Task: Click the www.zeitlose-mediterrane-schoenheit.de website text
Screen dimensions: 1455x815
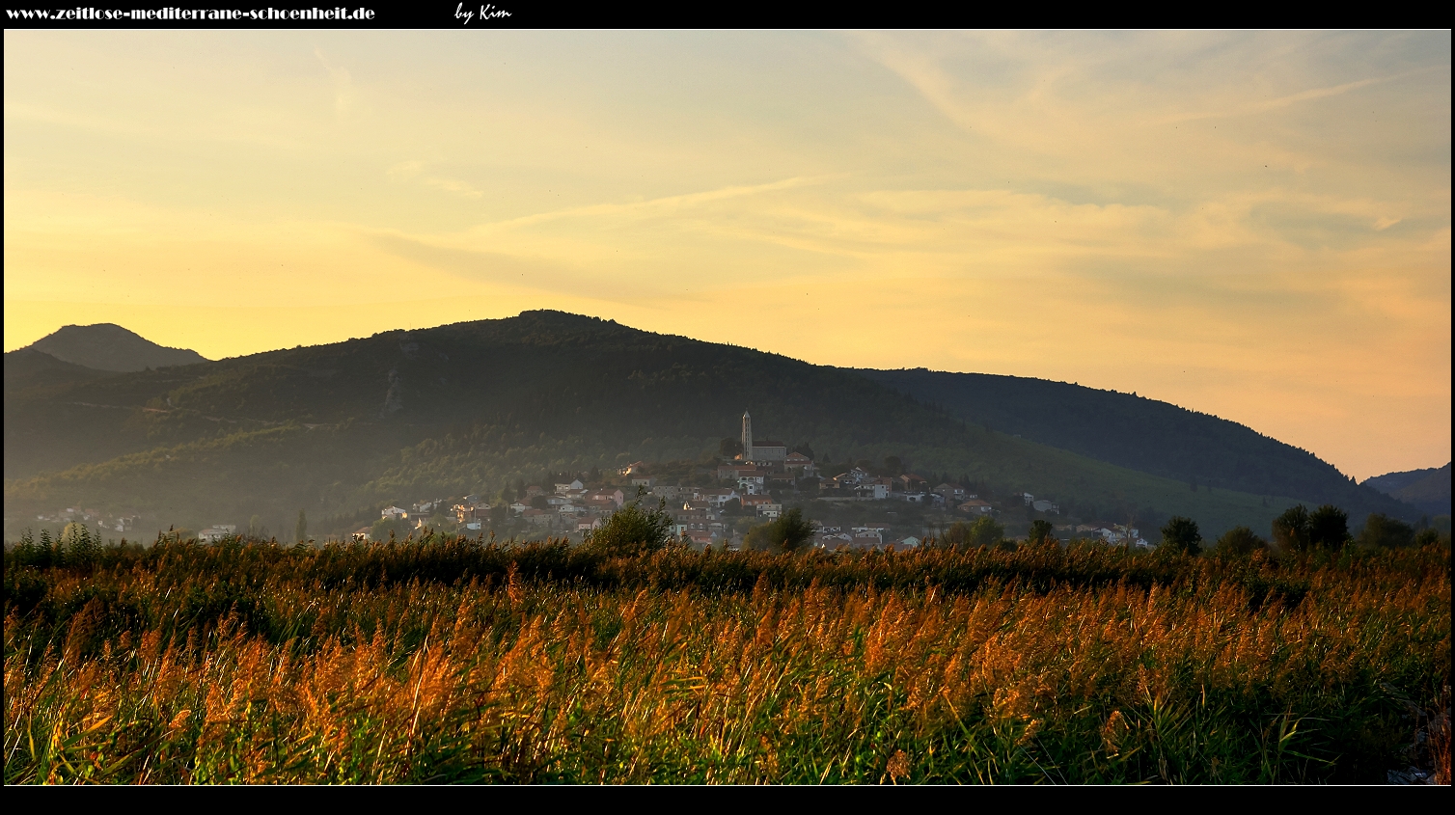Action: [190, 14]
